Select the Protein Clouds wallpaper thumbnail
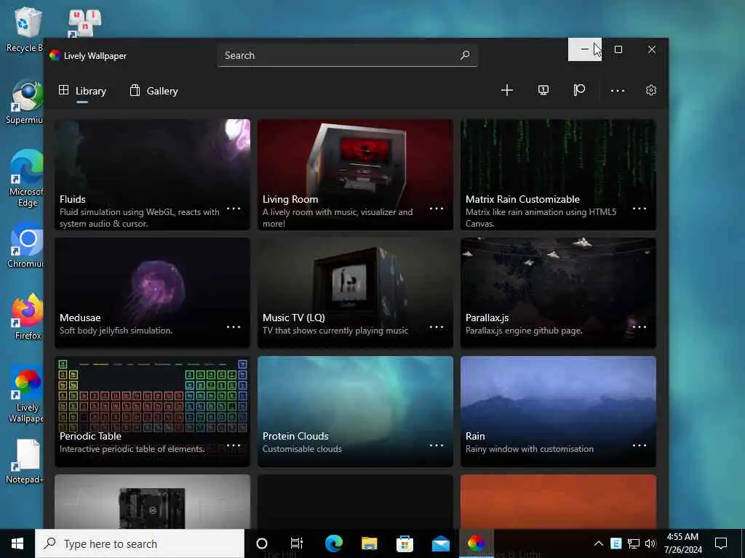The image size is (745, 558). click(355, 411)
